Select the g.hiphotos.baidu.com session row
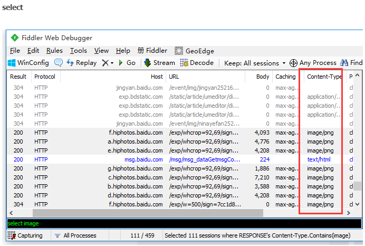The width and height of the screenshot is (365, 246). click(x=180, y=168)
